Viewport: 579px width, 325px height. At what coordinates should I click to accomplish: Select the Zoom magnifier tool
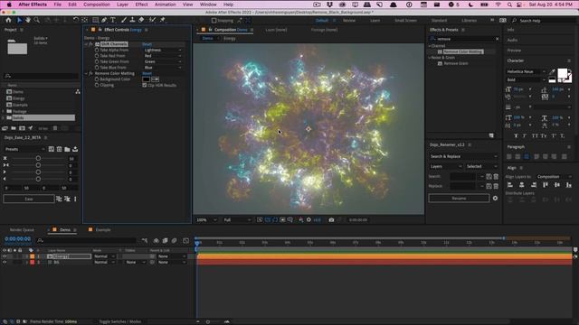[x=36, y=20]
